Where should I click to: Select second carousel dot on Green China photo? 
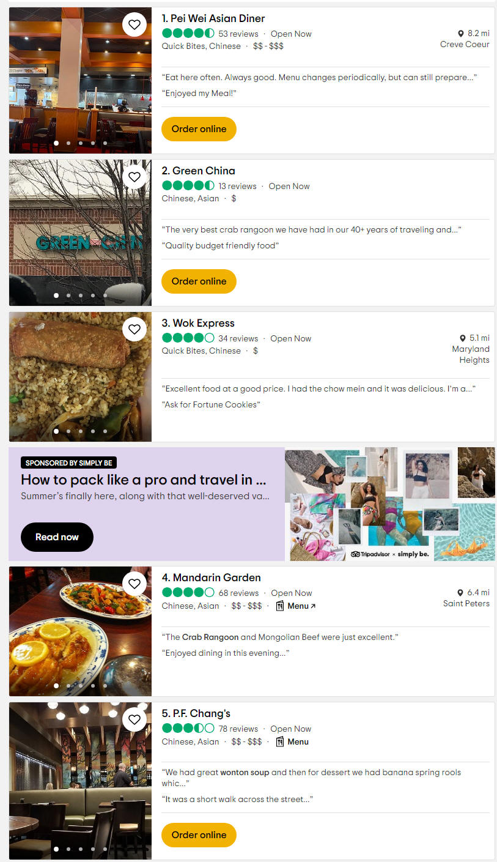pyautogui.click(x=68, y=295)
